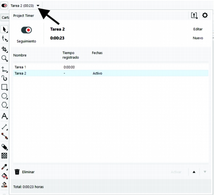Toggle the small record button in title bar
Viewport: 215px width, 195px height.
(x=5, y=6)
